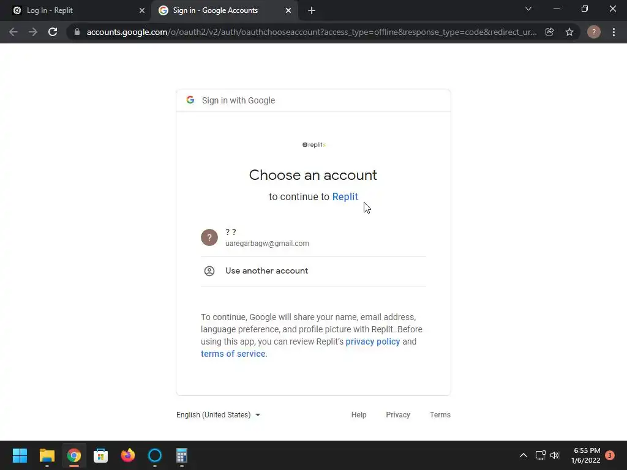
Task: Click the Google G logo in header
Action: (190, 100)
